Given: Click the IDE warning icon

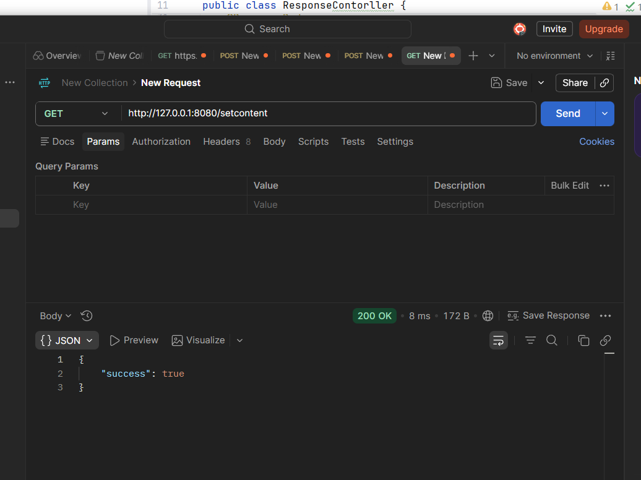Looking at the screenshot, I should (x=606, y=6).
